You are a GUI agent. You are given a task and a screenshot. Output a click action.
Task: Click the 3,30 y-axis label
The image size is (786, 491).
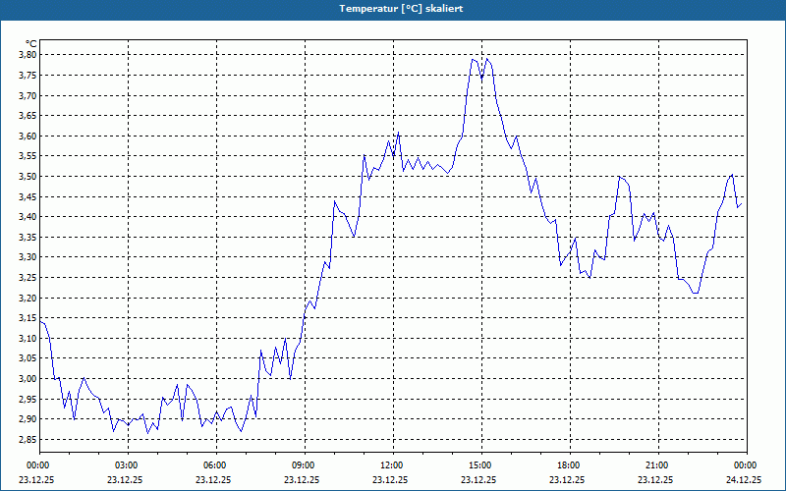[x=28, y=257]
